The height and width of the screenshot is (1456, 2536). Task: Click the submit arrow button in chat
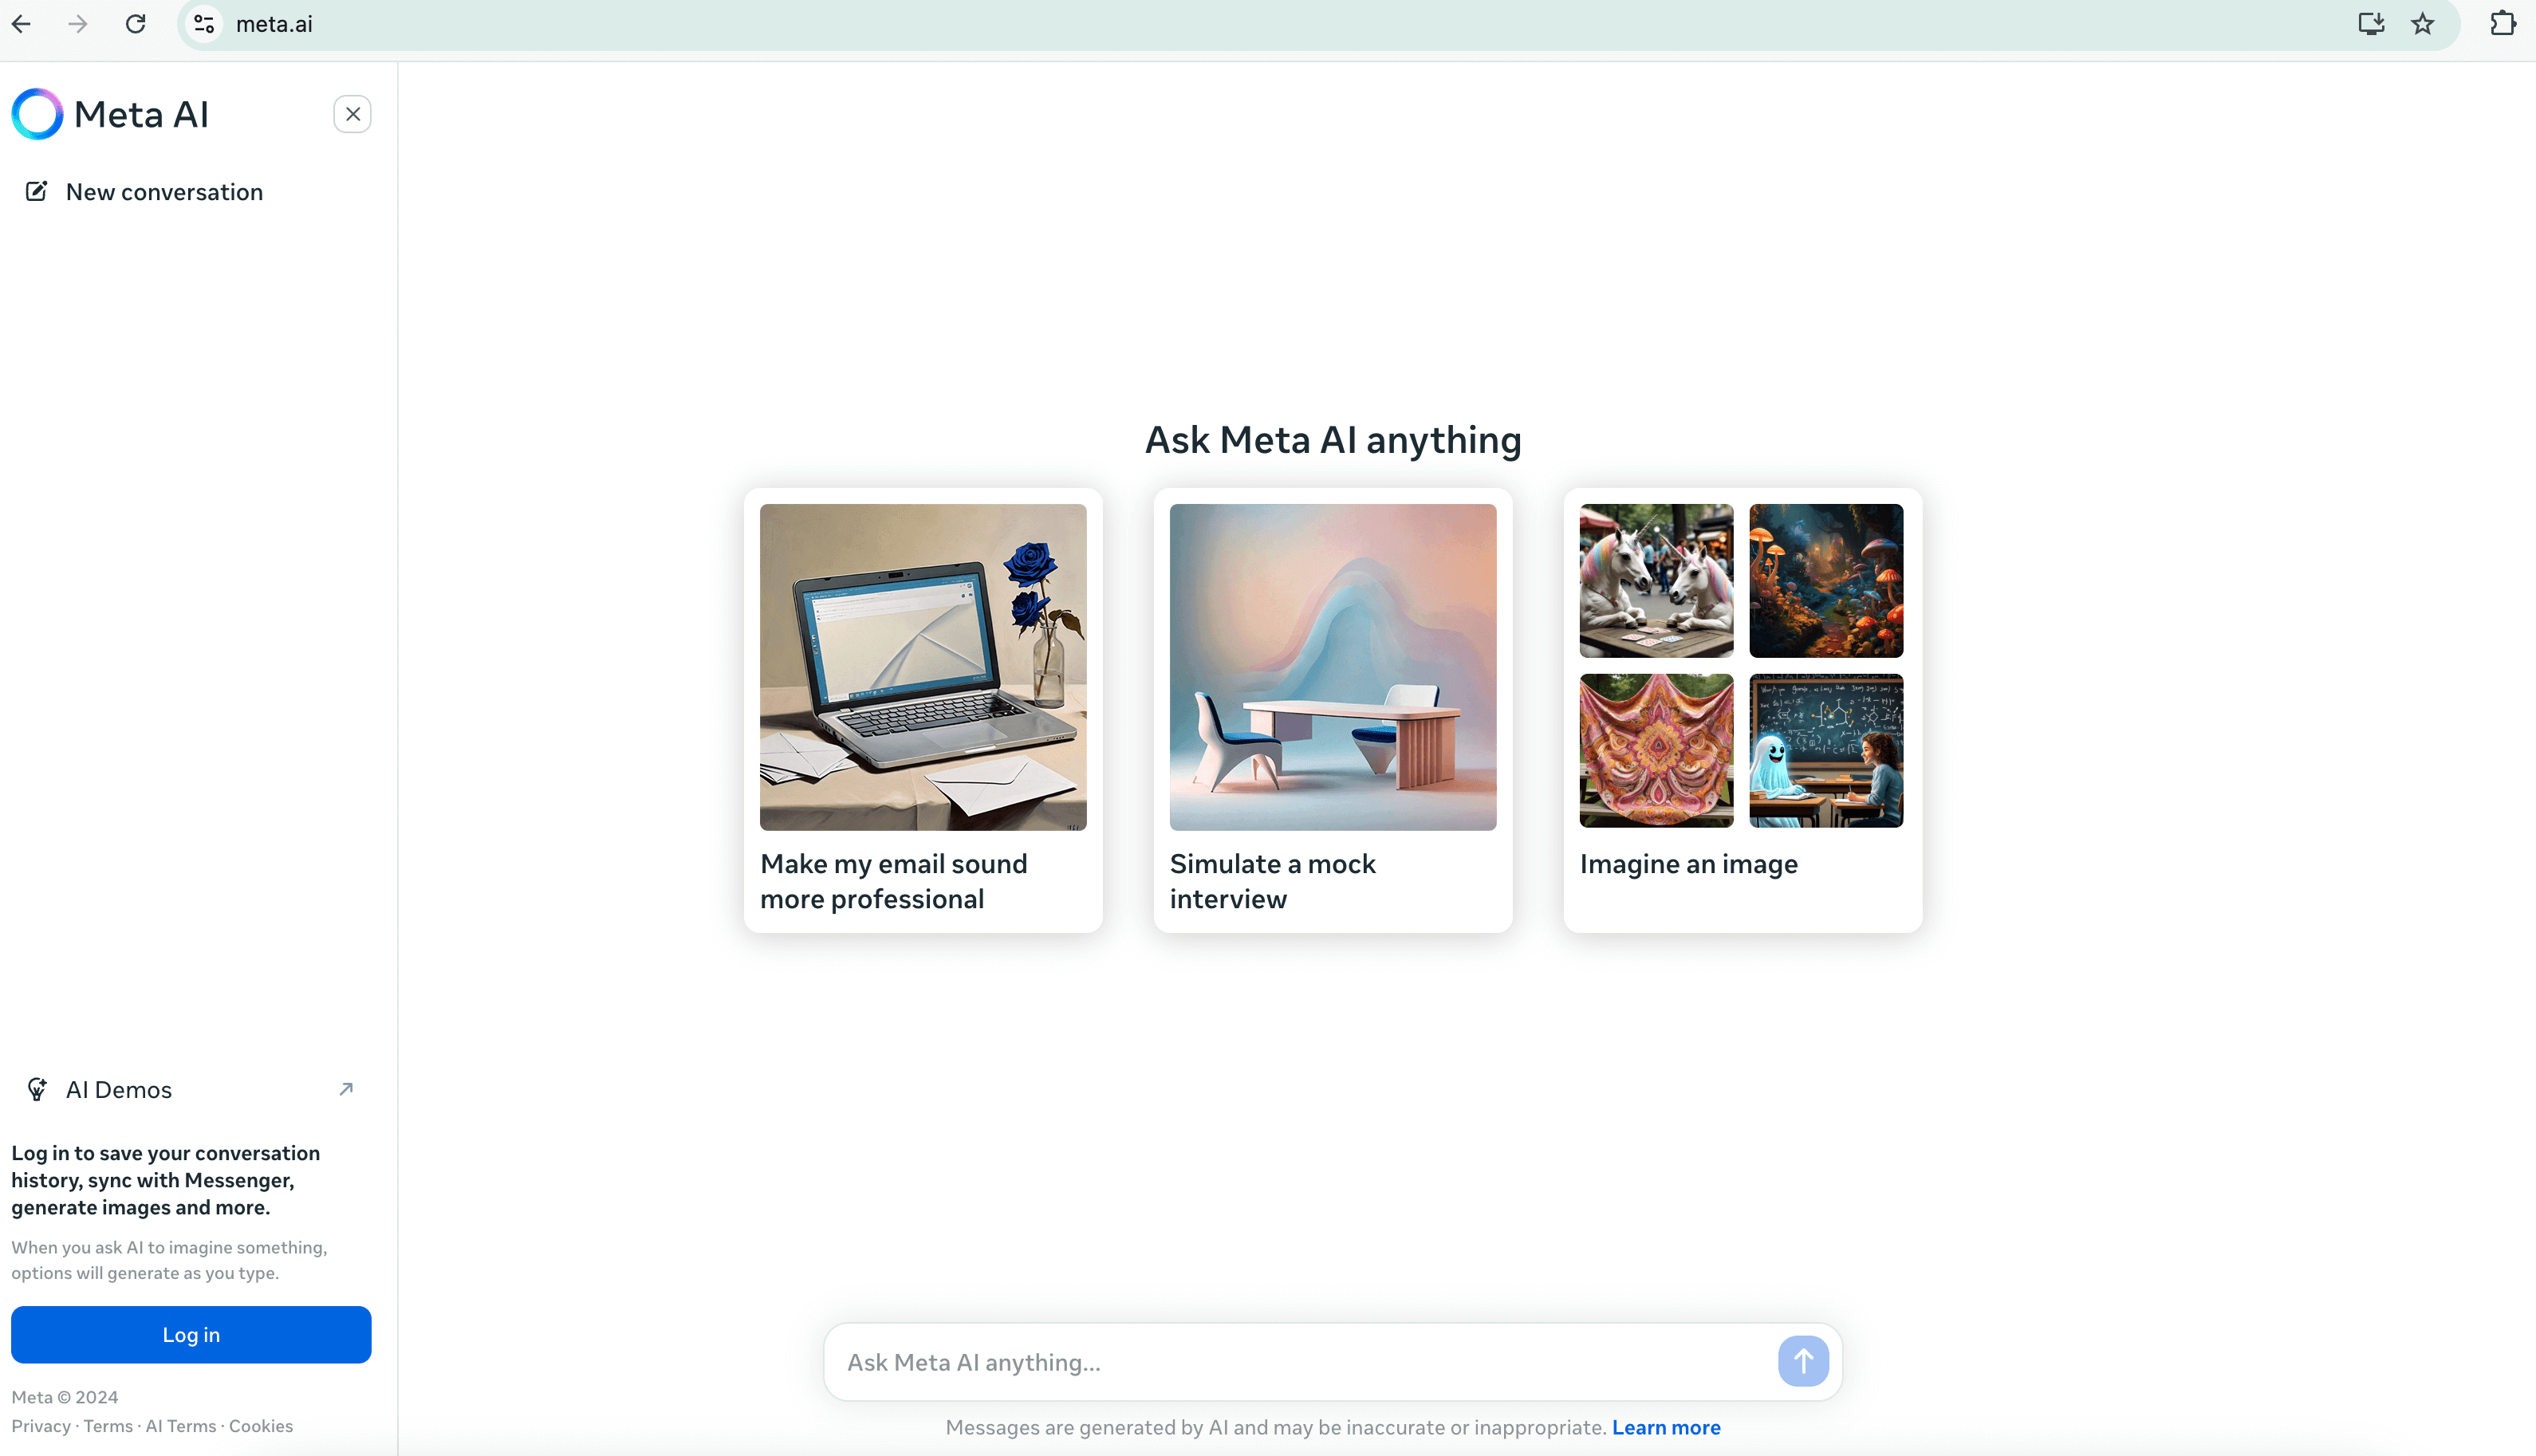click(x=1805, y=1360)
